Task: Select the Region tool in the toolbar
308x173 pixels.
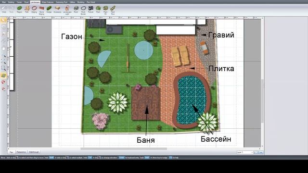Action: point(19,9)
